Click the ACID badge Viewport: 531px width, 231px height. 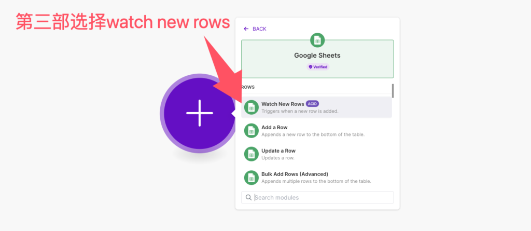coord(312,104)
